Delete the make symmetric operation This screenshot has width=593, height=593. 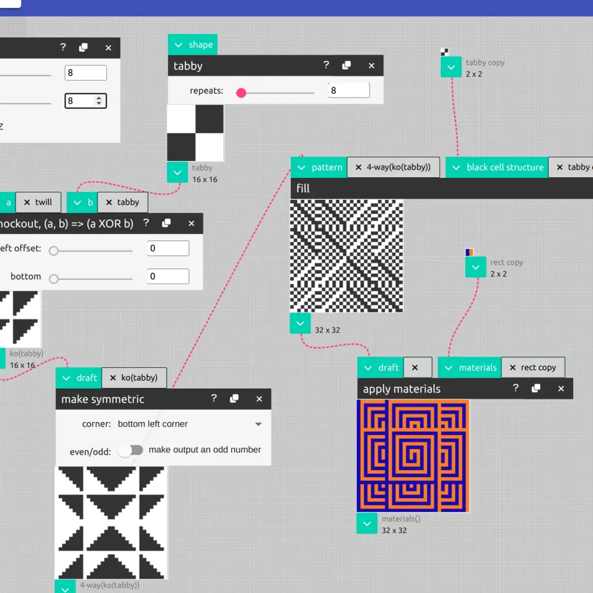coord(259,399)
